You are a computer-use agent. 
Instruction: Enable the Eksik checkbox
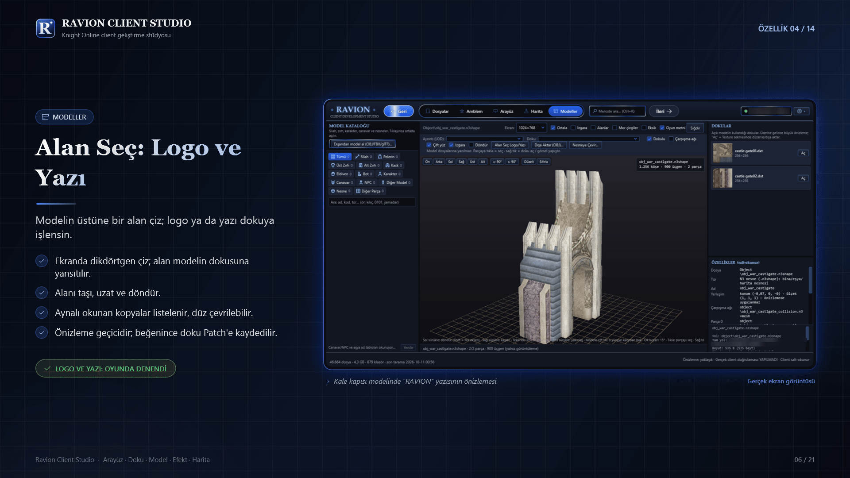click(644, 128)
